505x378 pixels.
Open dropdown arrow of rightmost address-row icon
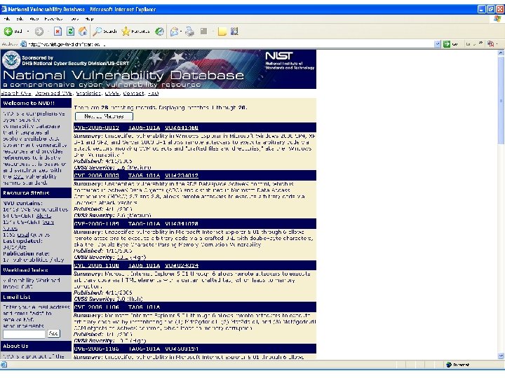pyautogui.click(x=497, y=44)
